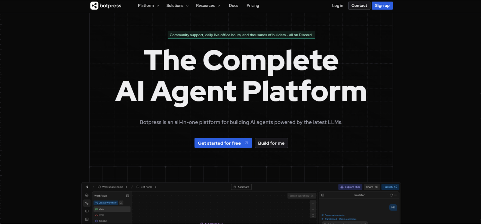Open the Bot name selector
Viewport: 481px width, 224px height.
[x=147, y=187]
